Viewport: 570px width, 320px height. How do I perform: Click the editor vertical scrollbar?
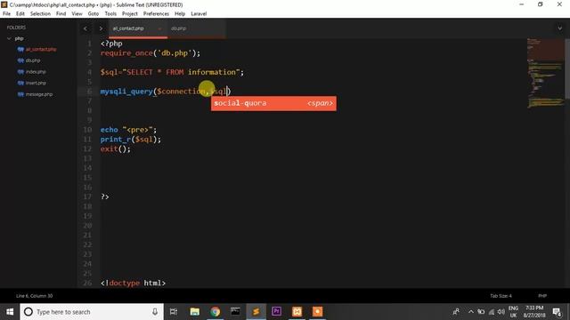coord(567,69)
